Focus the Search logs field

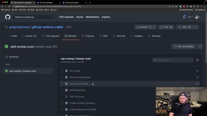coord(173,60)
